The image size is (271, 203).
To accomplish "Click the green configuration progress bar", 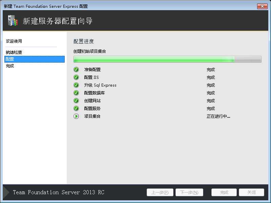I will pos(167,59).
